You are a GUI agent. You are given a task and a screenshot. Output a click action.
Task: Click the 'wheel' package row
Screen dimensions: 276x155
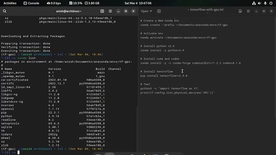(x=53, y=138)
